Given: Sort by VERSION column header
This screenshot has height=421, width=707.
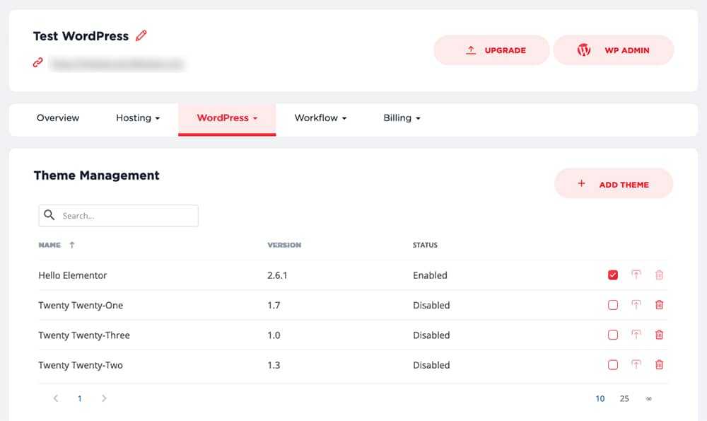Looking at the screenshot, I should (x=284, y=245).
